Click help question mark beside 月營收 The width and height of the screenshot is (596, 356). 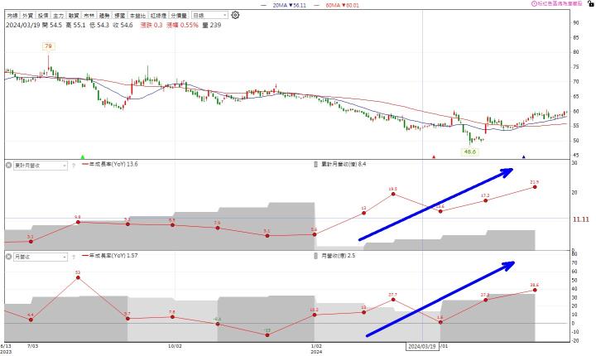[75, 257]
